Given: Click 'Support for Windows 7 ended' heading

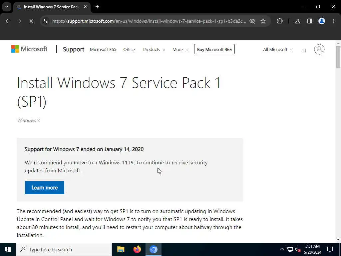Looking at the screenshot, I should point(84,149).
